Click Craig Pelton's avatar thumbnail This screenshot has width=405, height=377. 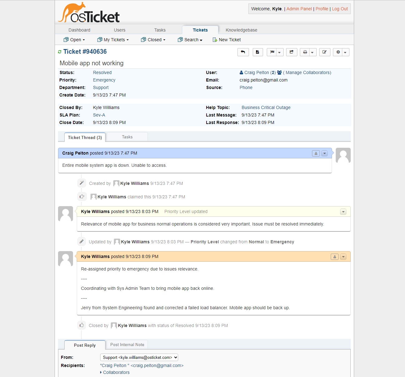pos(343,155)
